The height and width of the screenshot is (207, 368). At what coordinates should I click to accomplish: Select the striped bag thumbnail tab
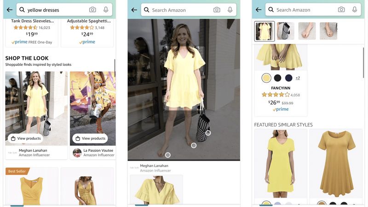point(285,31)
